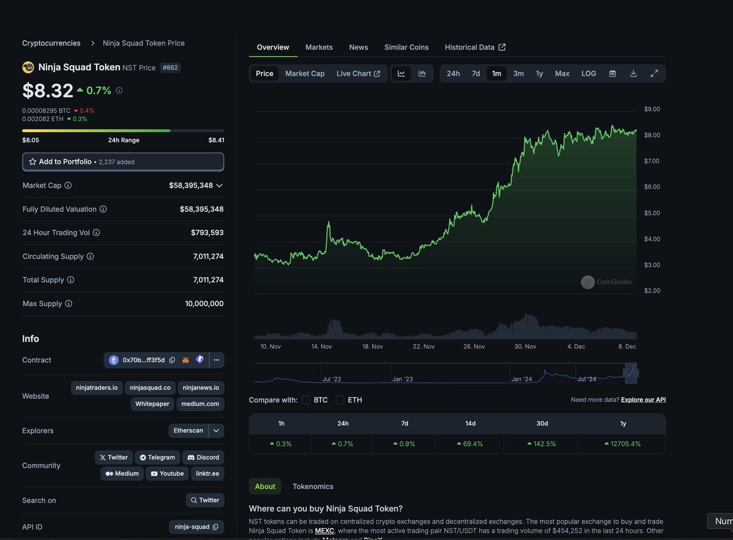Click Max Supply info icon
Image resolution: width=733 pixels, height=540 pixels.
click(x=68, y=304)
